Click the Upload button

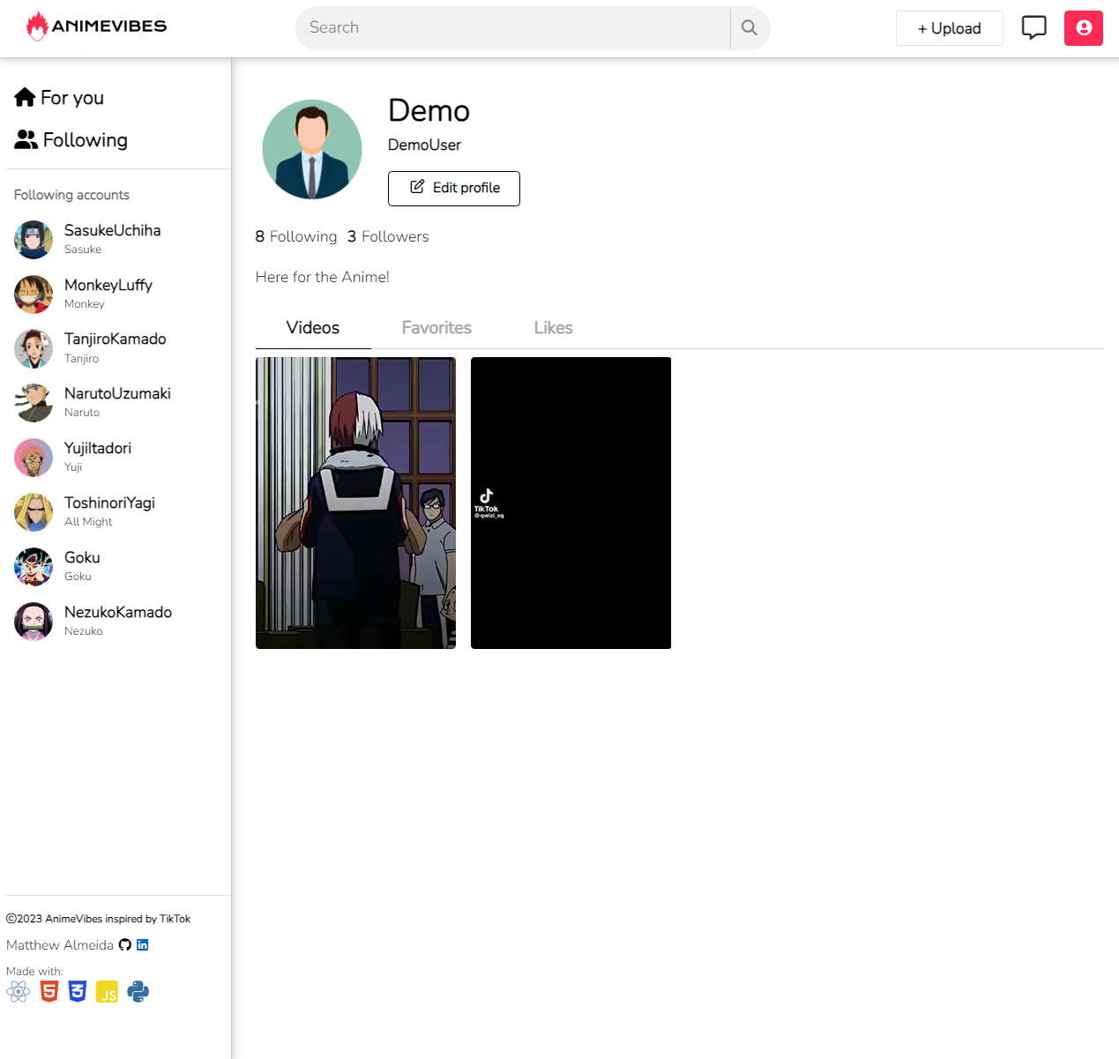point(949,28)
